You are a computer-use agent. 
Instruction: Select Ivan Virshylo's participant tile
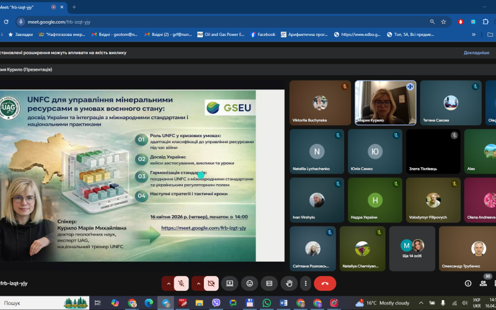[317, 200]
